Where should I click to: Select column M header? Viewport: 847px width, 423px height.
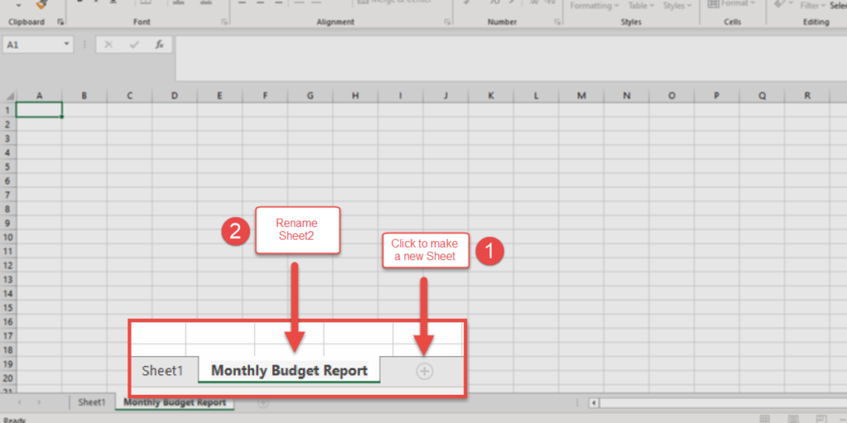tap(581, 96)
